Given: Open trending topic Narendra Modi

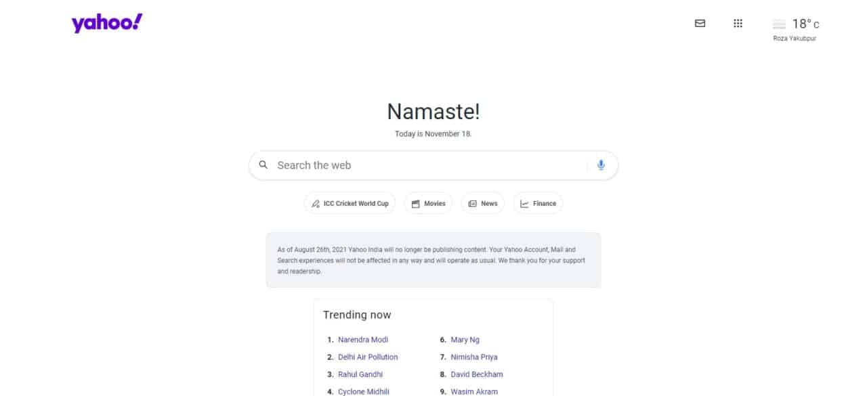Looking at the screenshot, I should click(x=363, y=340).
